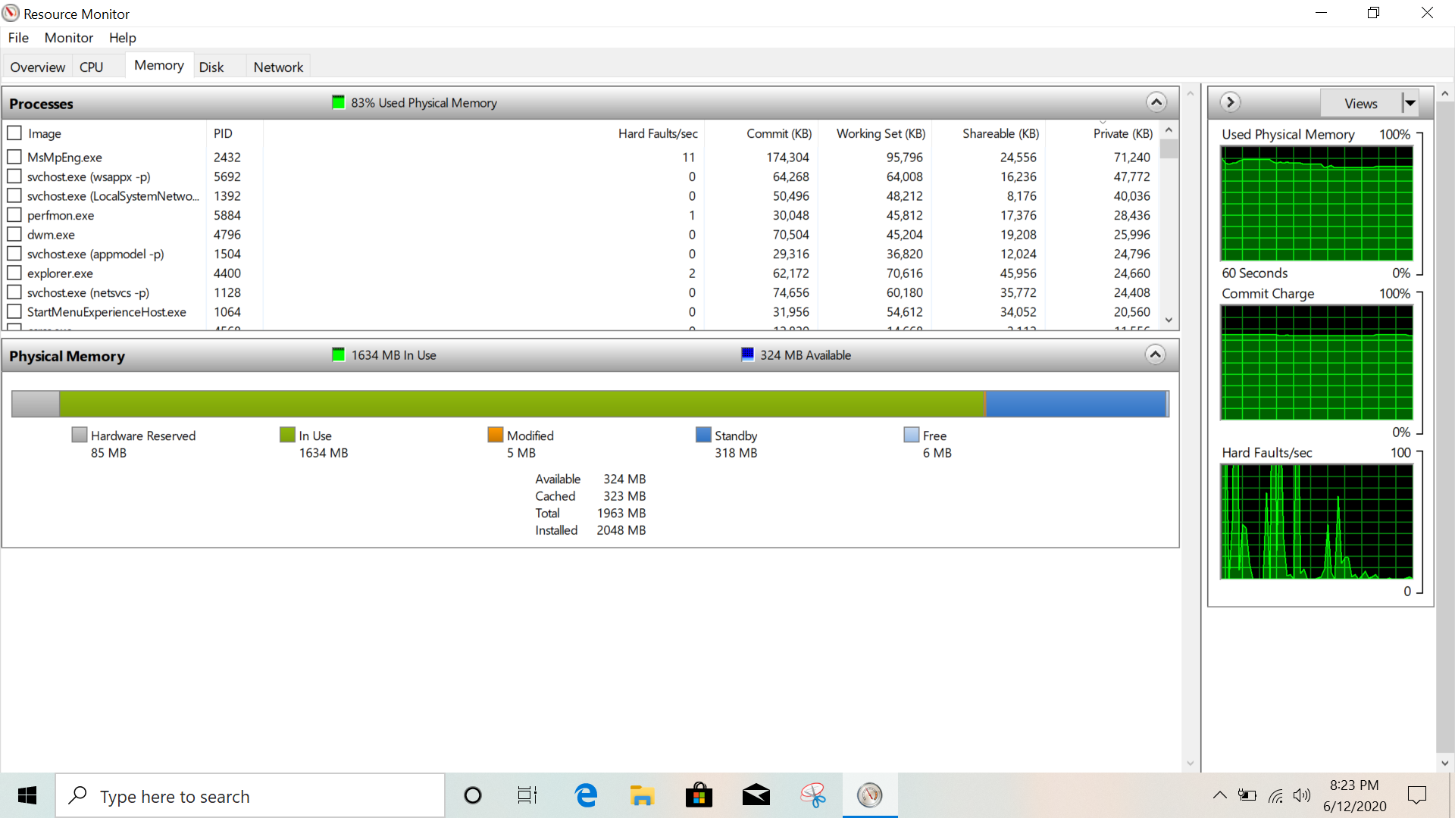Image resolution: width=1455 pixels, height=818 pixels.
Task: Check the MsMpEng.exe process checkbox
Action: (x=14, y=157)
